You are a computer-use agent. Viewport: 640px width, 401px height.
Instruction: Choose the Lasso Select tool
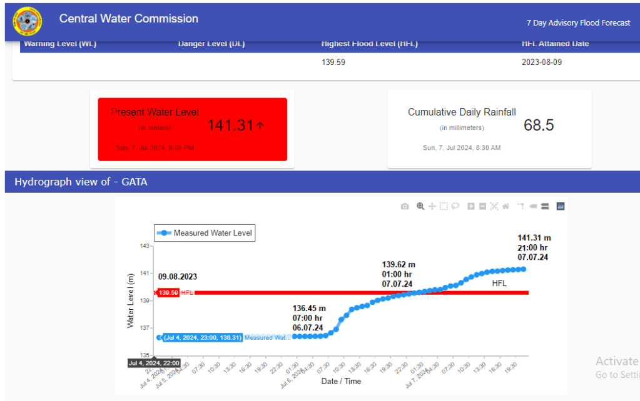click(x=455, y=207)
